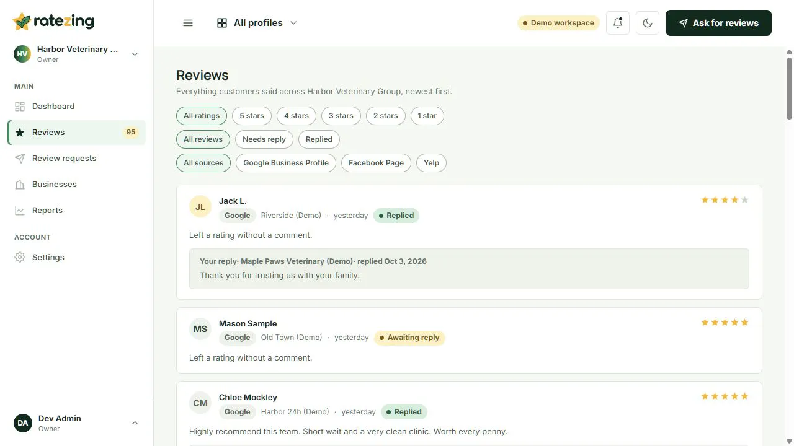Filter by Facebook Page source
794x446 pixels.
point(376,163)
